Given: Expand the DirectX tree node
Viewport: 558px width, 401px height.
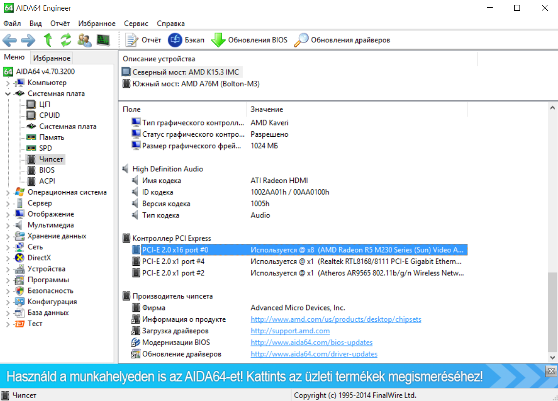Looking at the screenshot, I should pyautogui.click(x=7, y=258).
